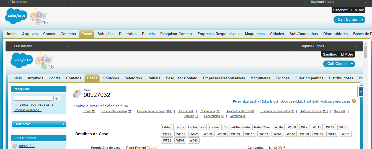Open recent item 00927032 link
372x149 pixels.
point(27,146)
